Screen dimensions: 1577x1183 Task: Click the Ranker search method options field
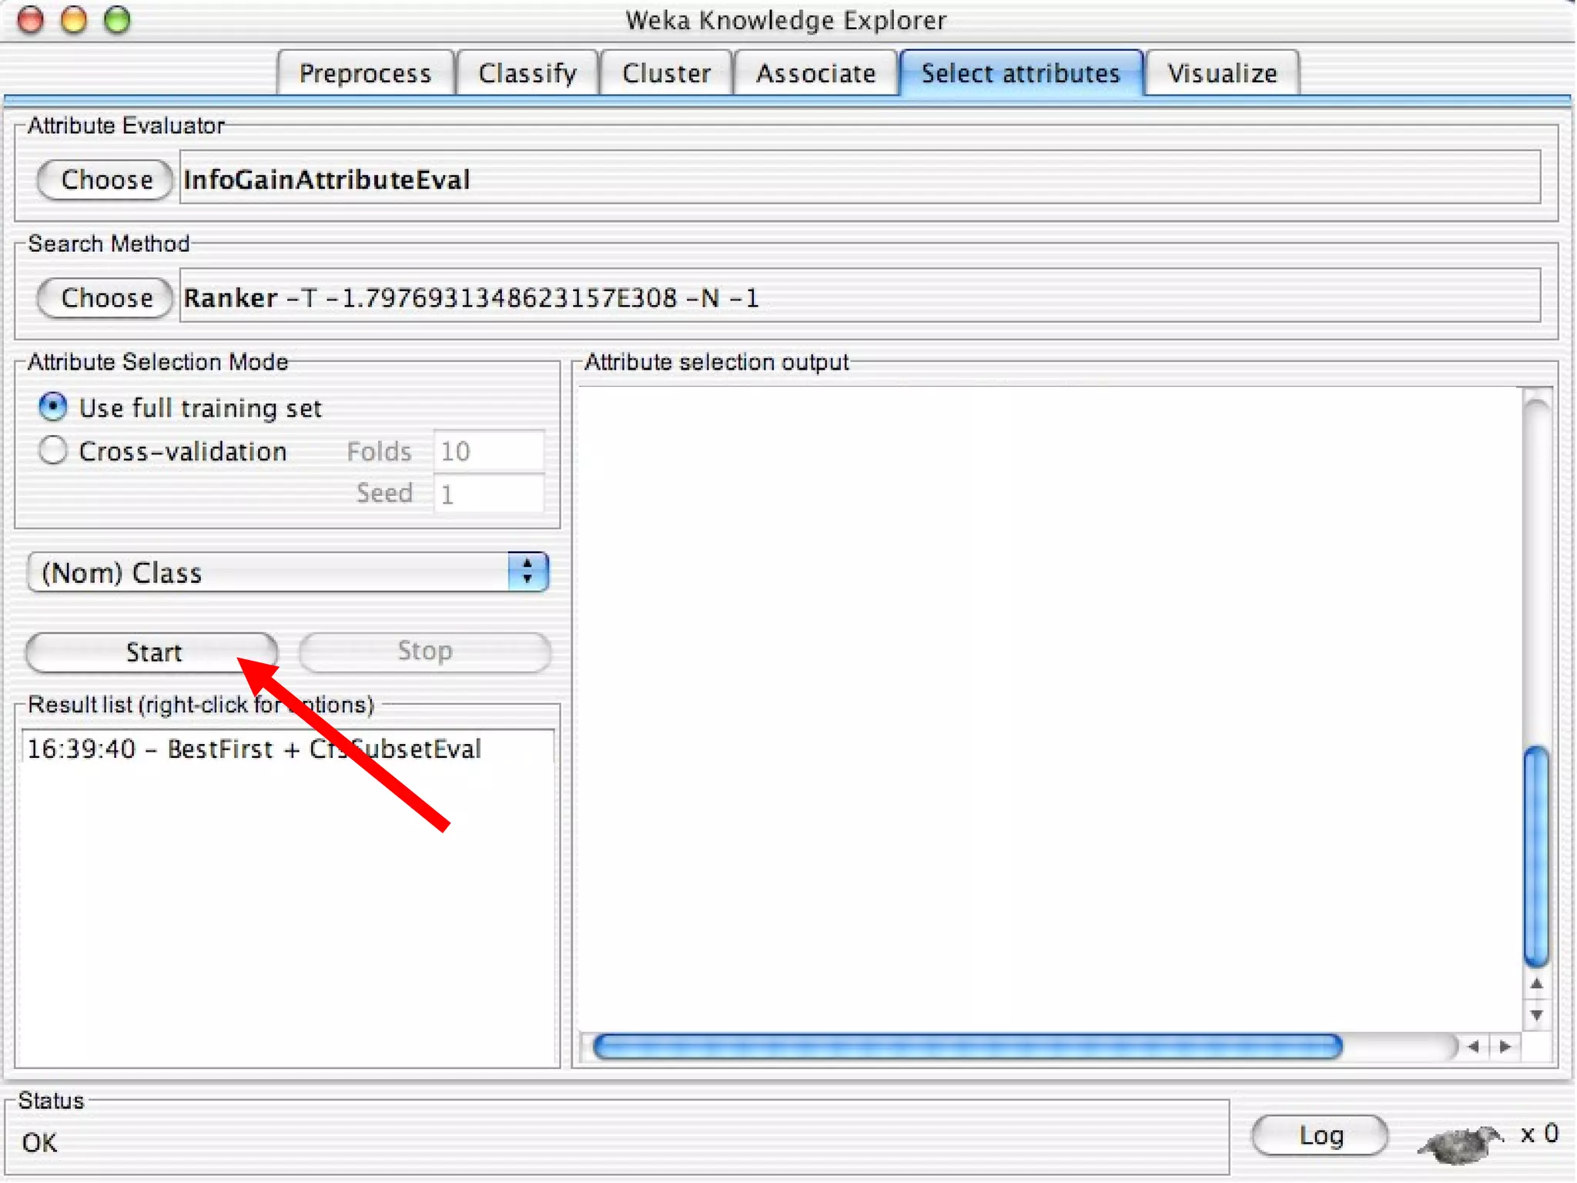tap(859, 297)
